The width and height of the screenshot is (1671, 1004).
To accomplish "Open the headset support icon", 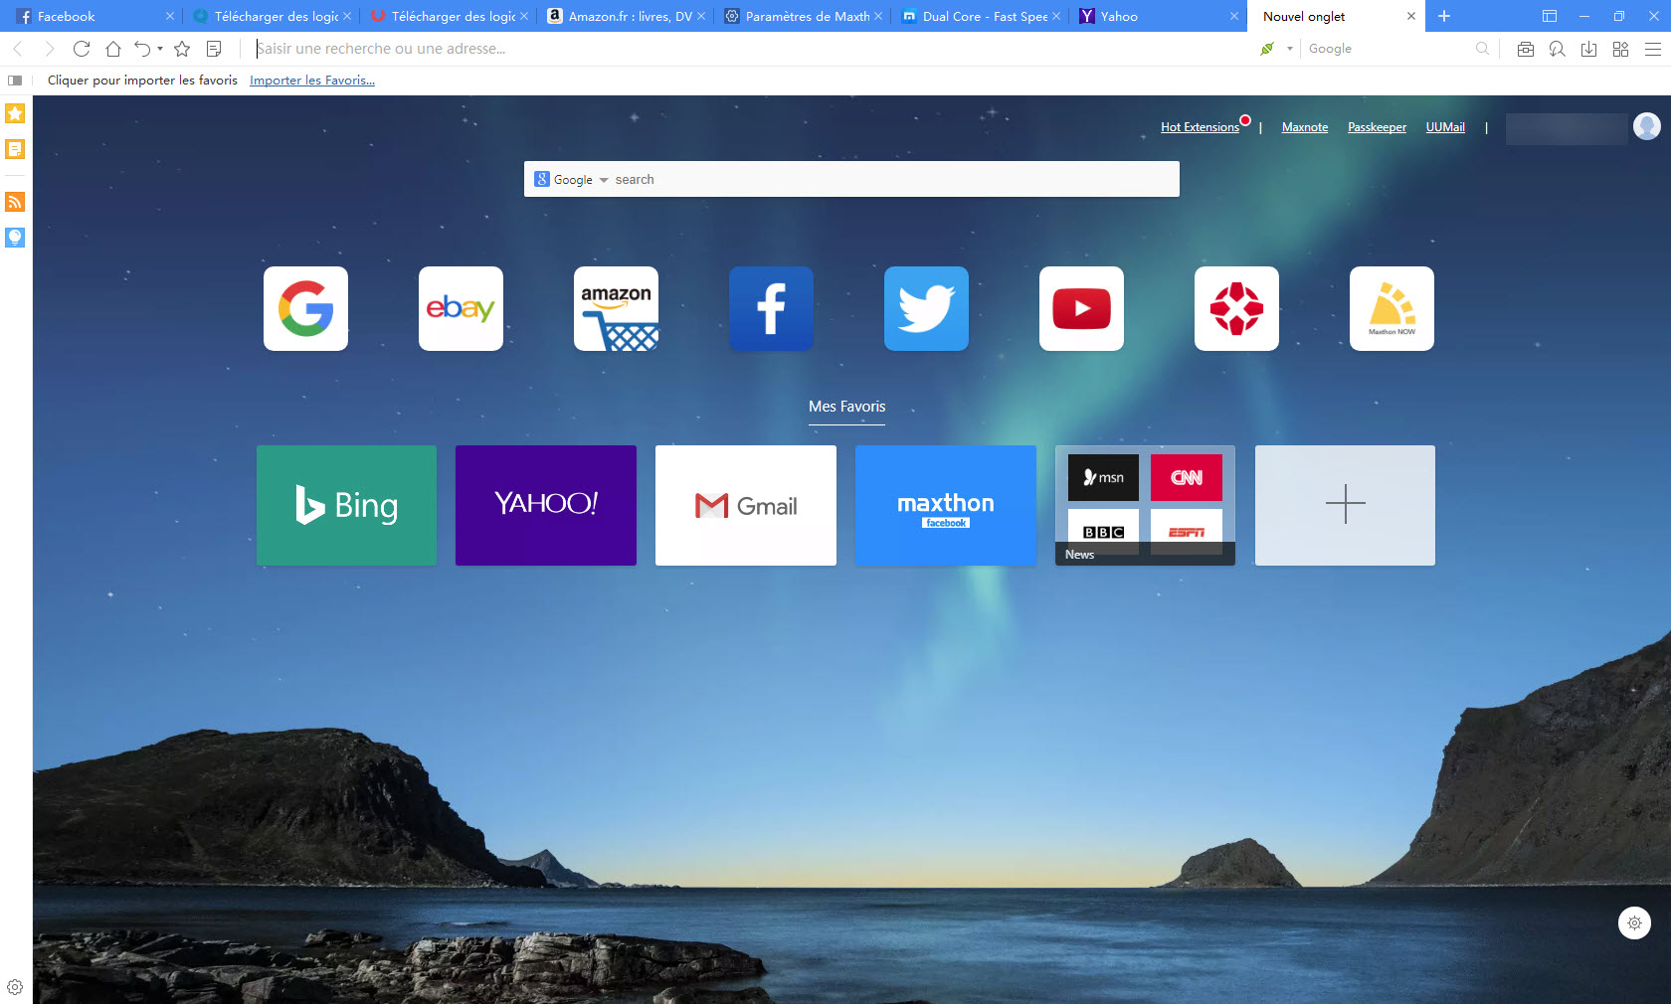I will [x=1558, y=49].
